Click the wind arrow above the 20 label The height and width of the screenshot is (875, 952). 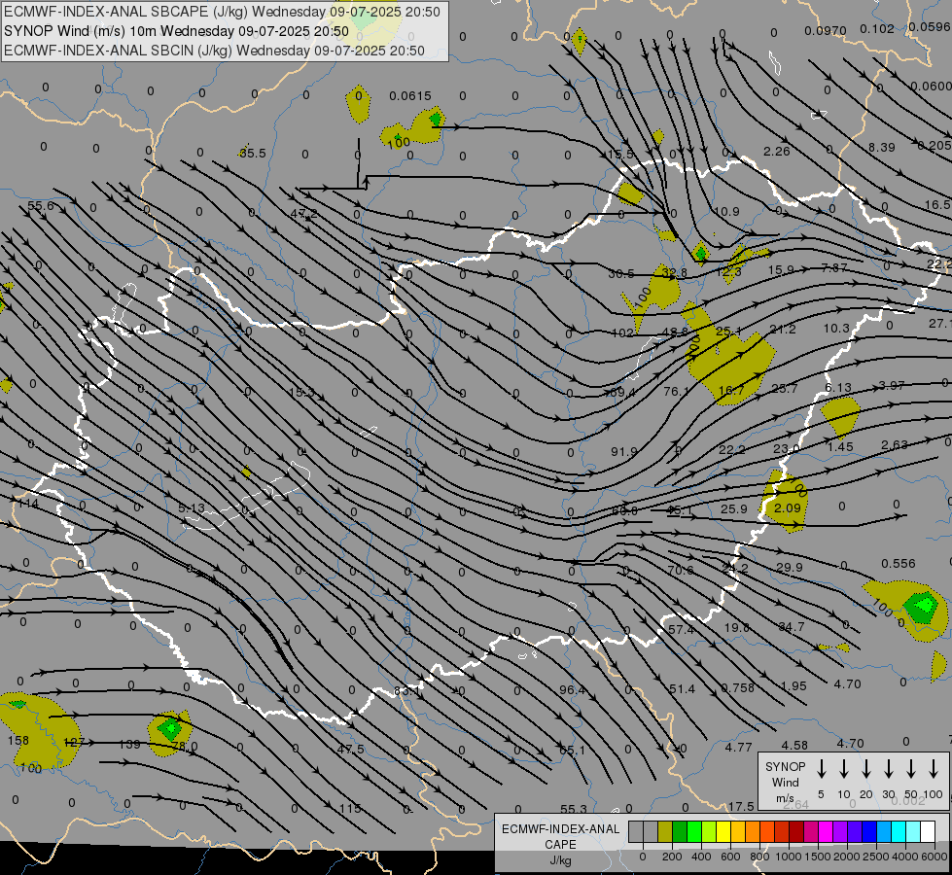point(865,769)
